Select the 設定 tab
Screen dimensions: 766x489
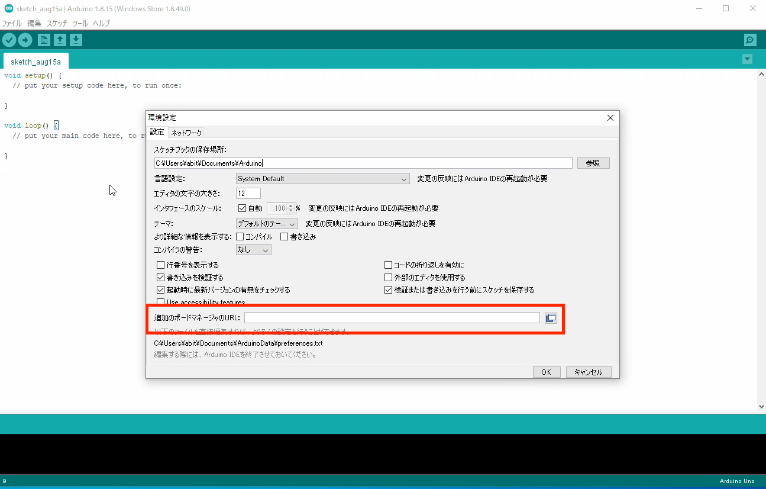pyautogui.click(x=157, y=132)
